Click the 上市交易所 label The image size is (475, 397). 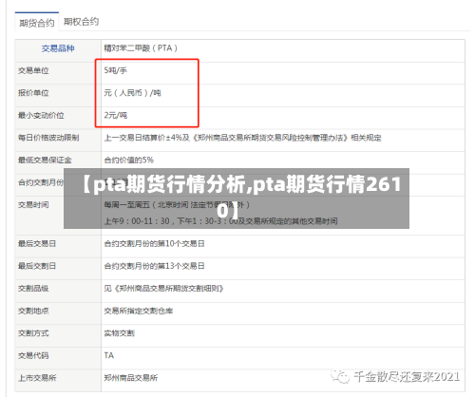(37, 378)
